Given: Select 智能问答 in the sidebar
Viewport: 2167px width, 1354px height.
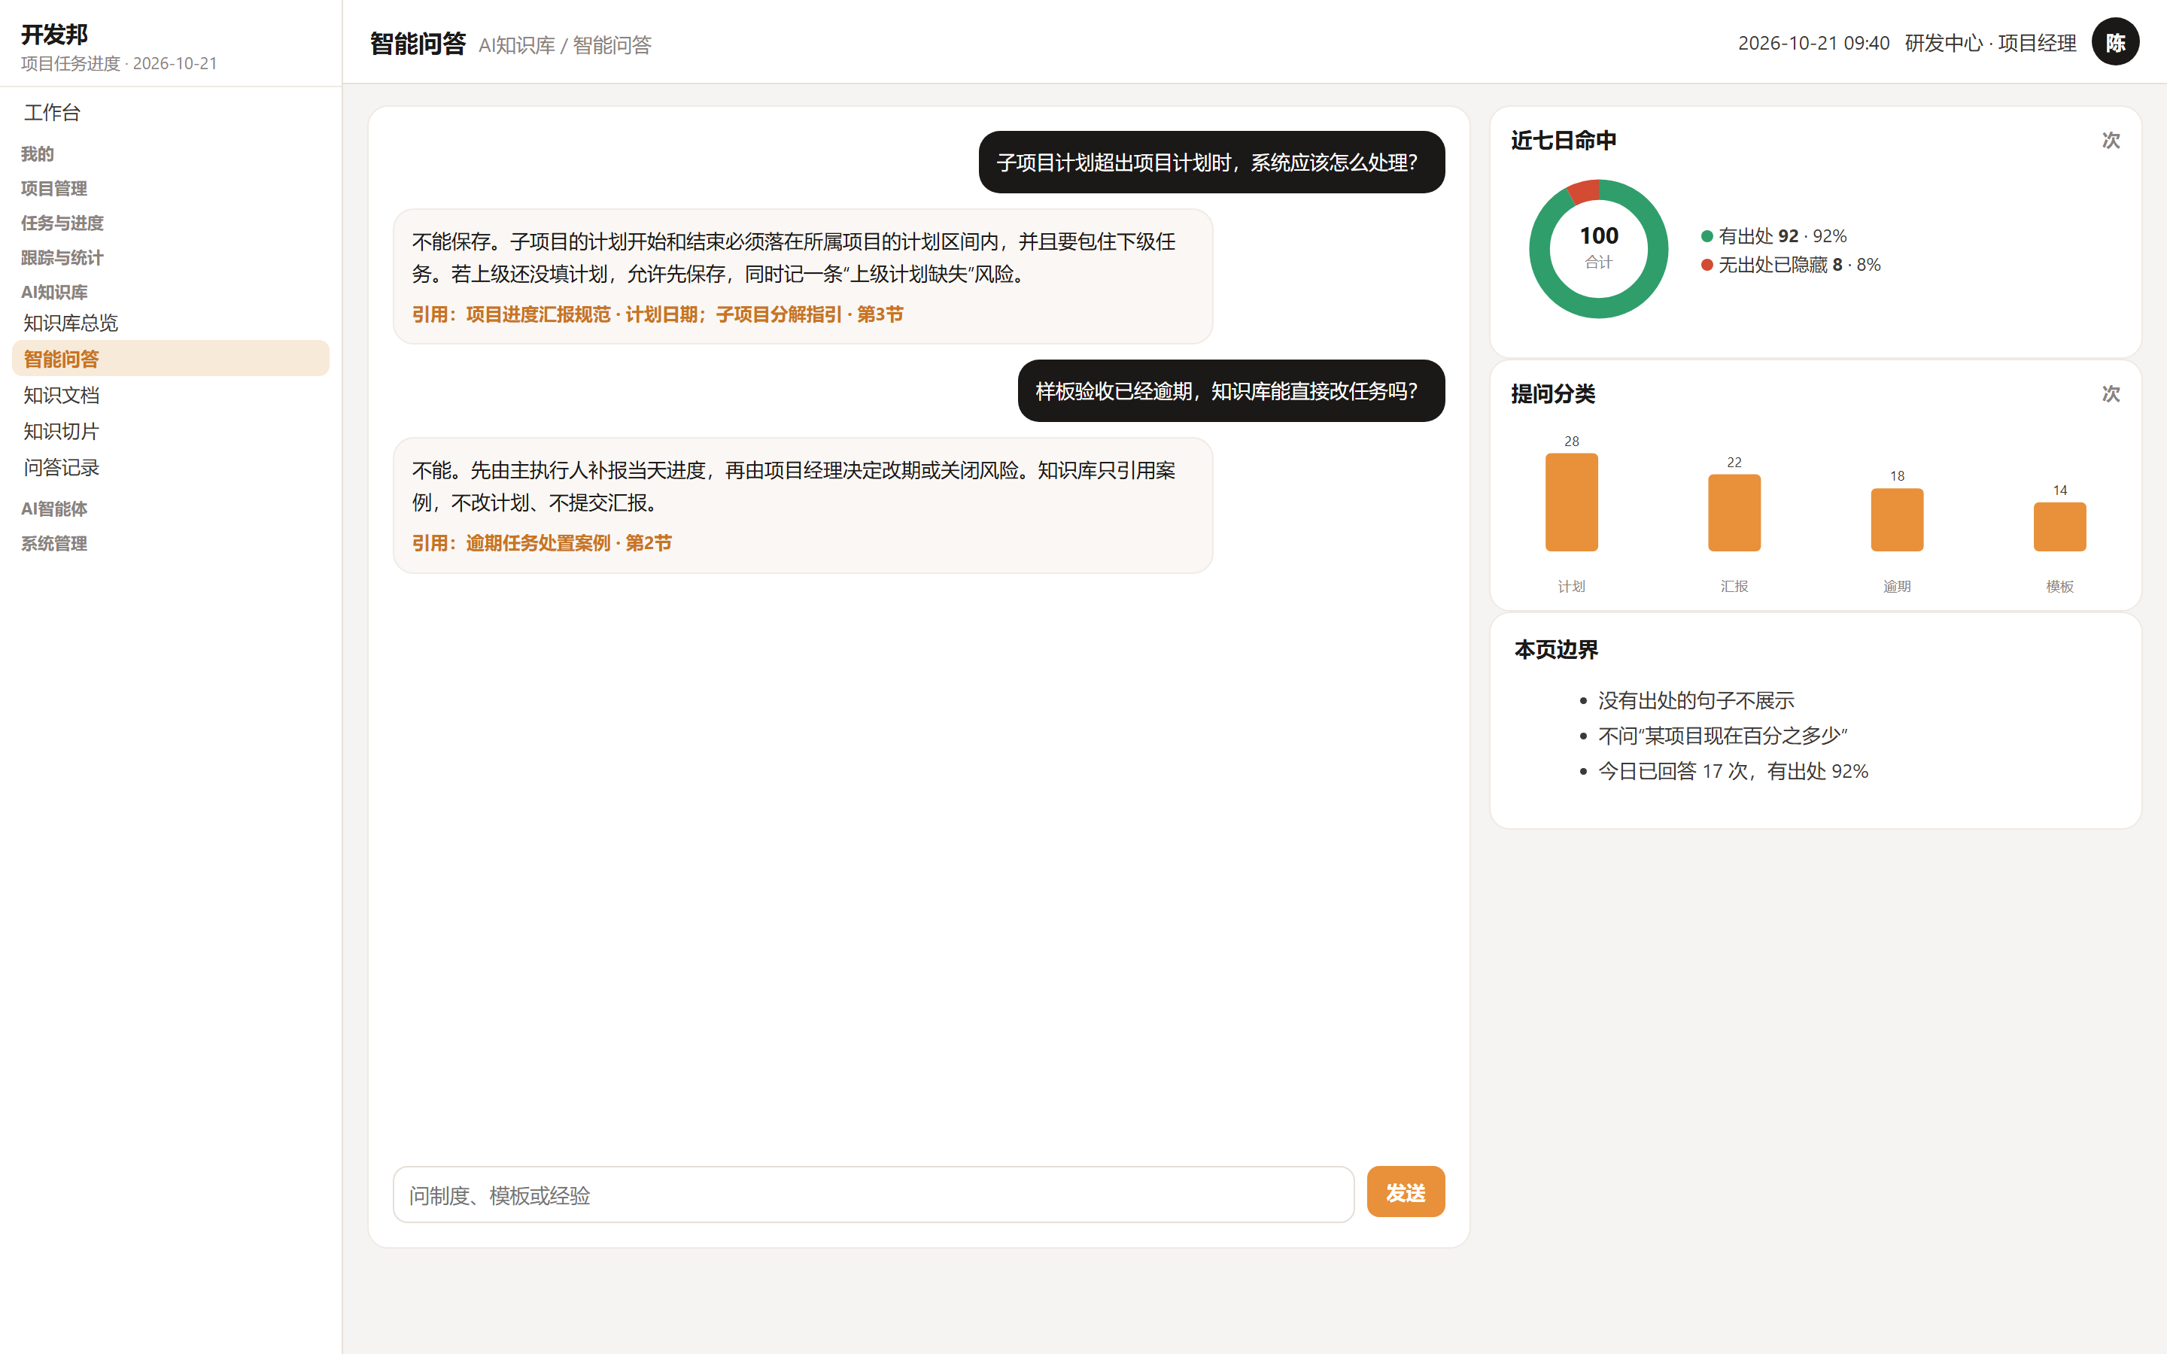Looking at the screenshot, I should click(170, 358).
